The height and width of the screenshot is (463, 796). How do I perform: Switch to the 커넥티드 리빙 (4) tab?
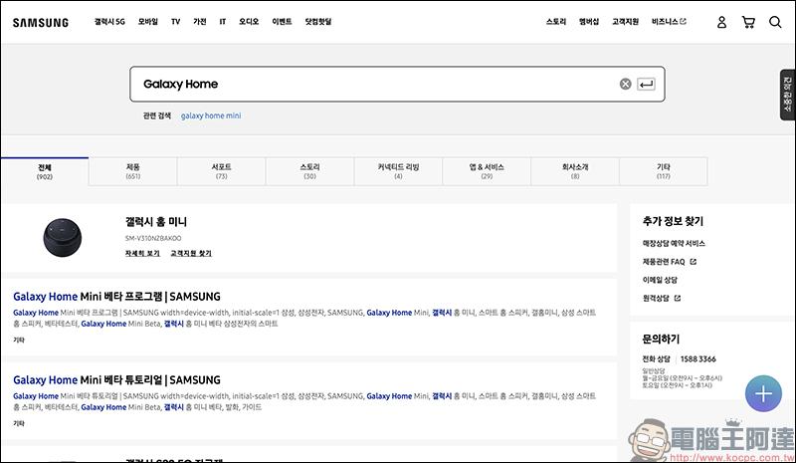tap(398, 172)
